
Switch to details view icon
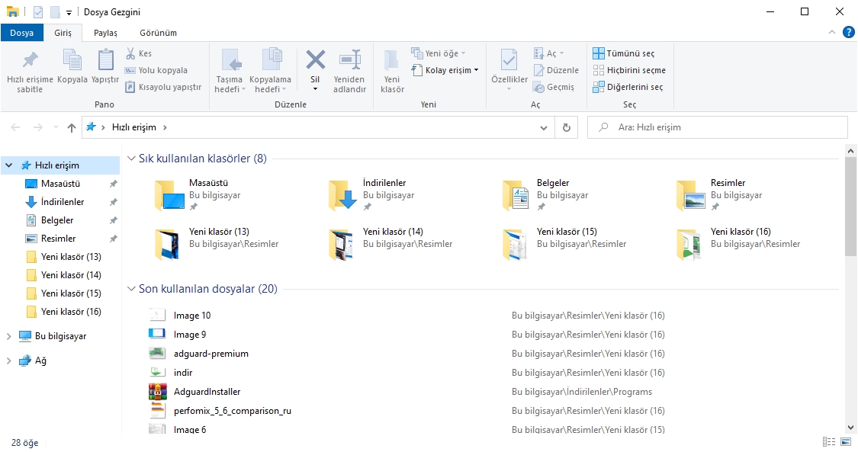828,441
